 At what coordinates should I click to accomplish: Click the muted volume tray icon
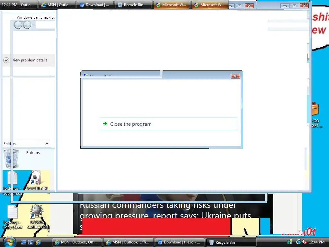coord(304,242)
